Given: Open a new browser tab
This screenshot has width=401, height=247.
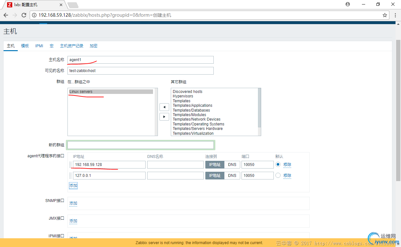Looking at the screenshot, I should [73, 5].
